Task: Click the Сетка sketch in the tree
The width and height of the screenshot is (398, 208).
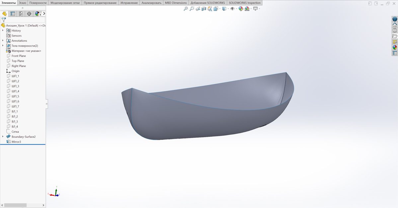Action: tap(15, 131)
